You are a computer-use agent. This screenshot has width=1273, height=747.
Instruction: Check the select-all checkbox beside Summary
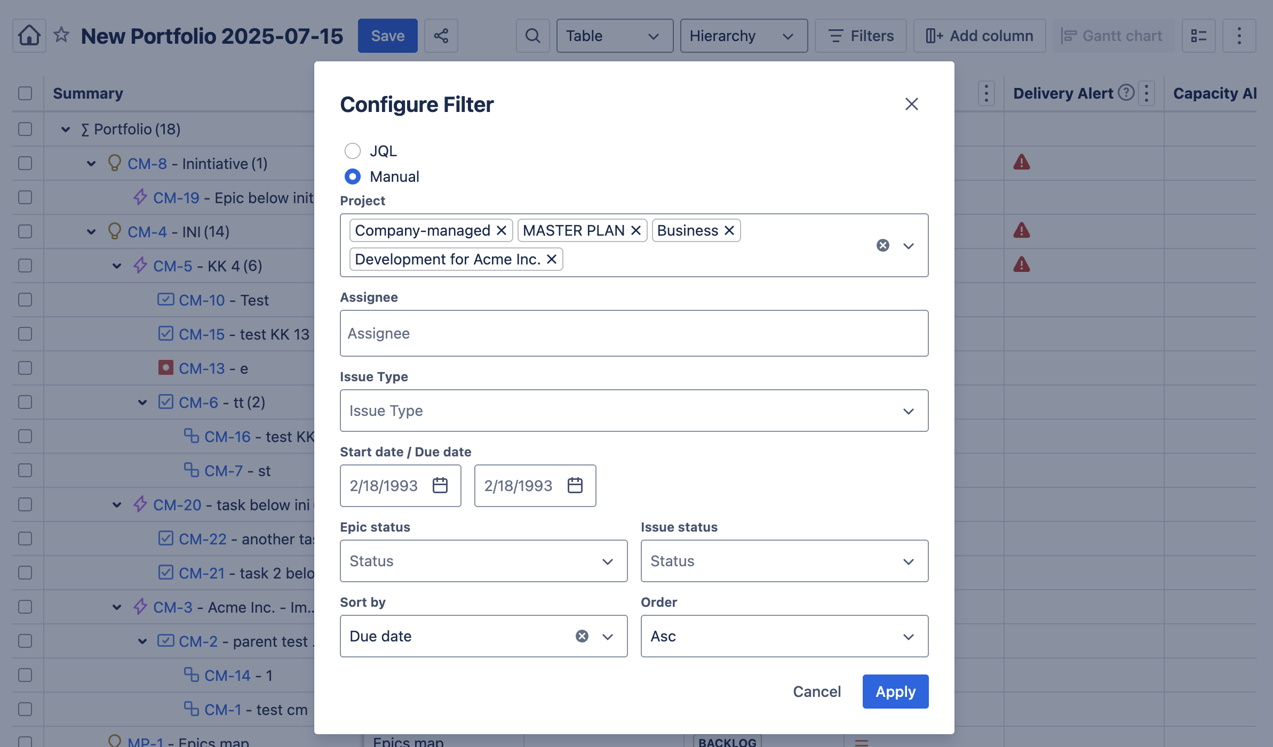pyautogui.click(x=25, y=93)
